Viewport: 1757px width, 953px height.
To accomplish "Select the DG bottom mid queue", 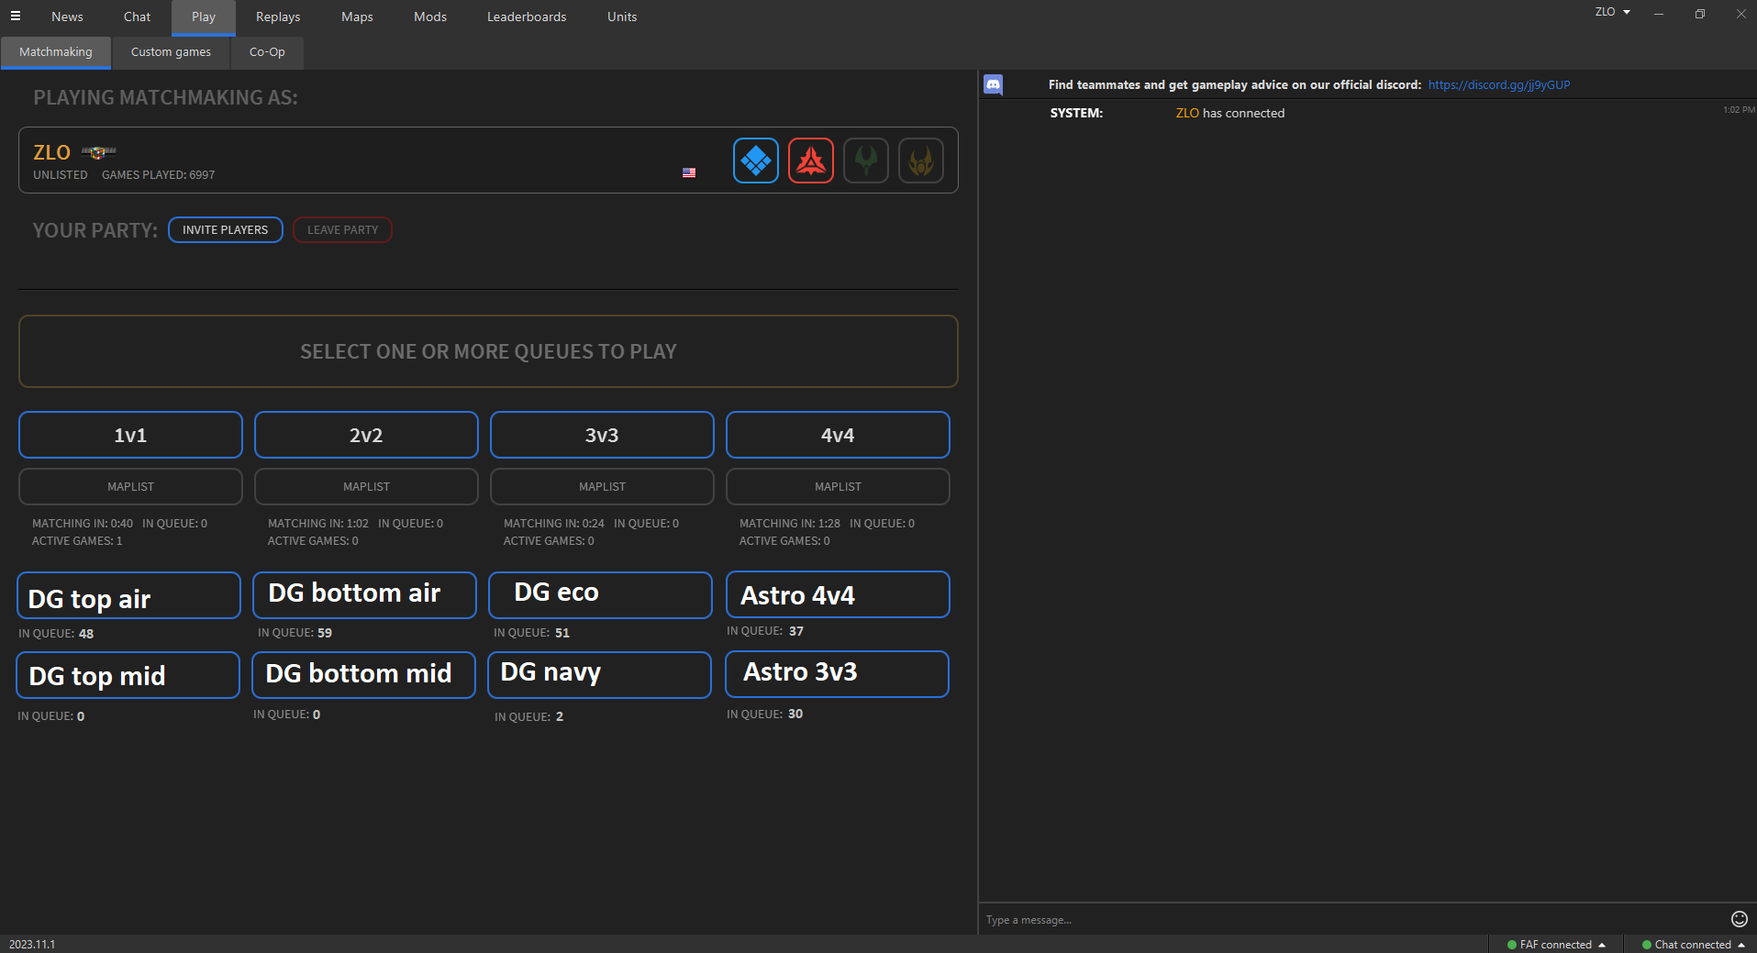I will click(363, 675).
